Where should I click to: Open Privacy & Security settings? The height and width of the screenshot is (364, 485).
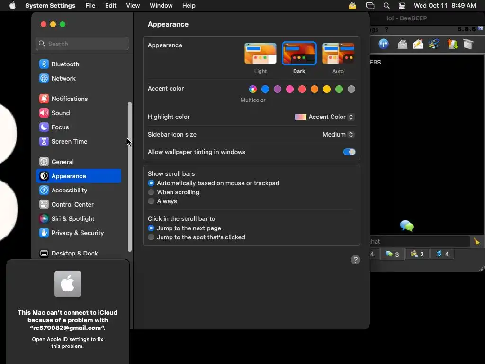(79, 233)
